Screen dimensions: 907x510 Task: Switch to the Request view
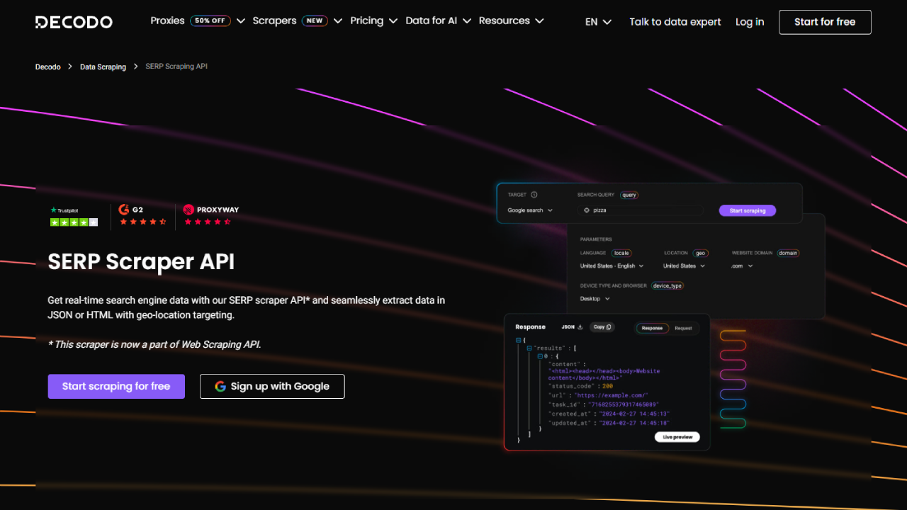click(683, 328)
